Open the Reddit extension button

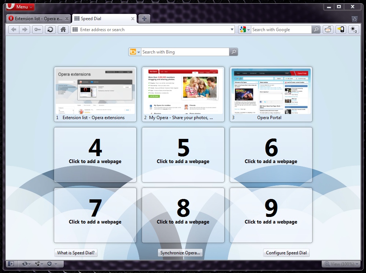328,30
